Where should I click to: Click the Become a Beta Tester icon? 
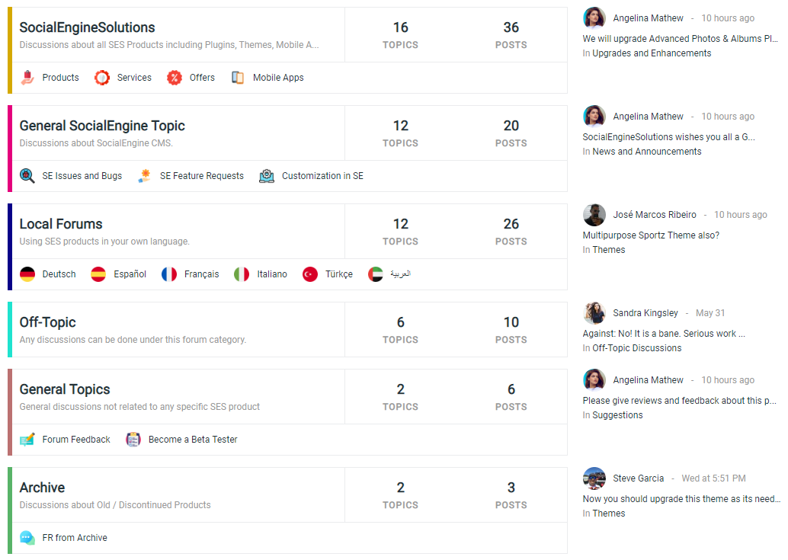click(133, 439)
